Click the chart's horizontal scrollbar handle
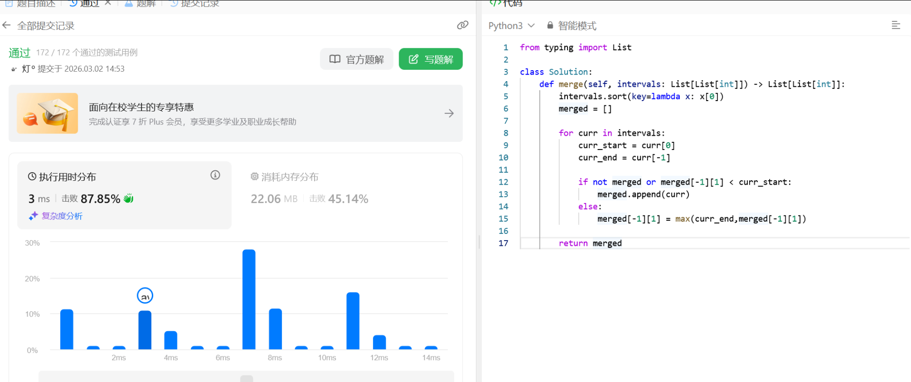Image resolution: width=911 pixels, height=382 pixels. click(246, 378)
